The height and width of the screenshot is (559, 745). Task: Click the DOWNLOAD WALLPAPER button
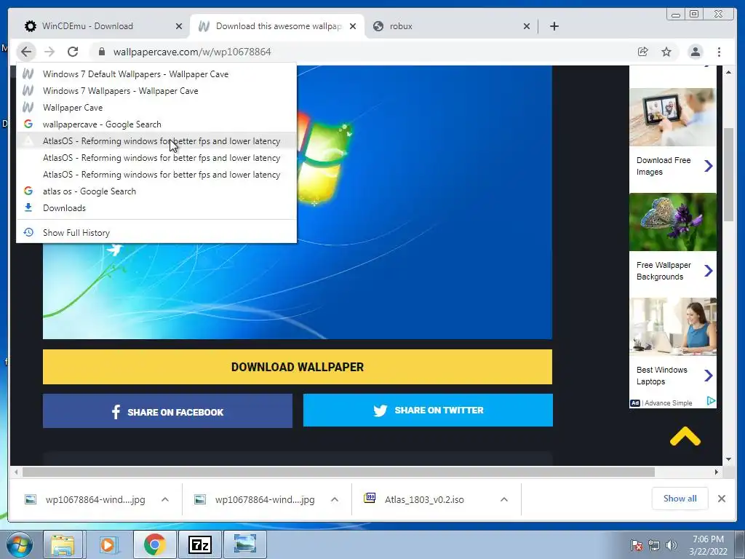tap(298, 367)
